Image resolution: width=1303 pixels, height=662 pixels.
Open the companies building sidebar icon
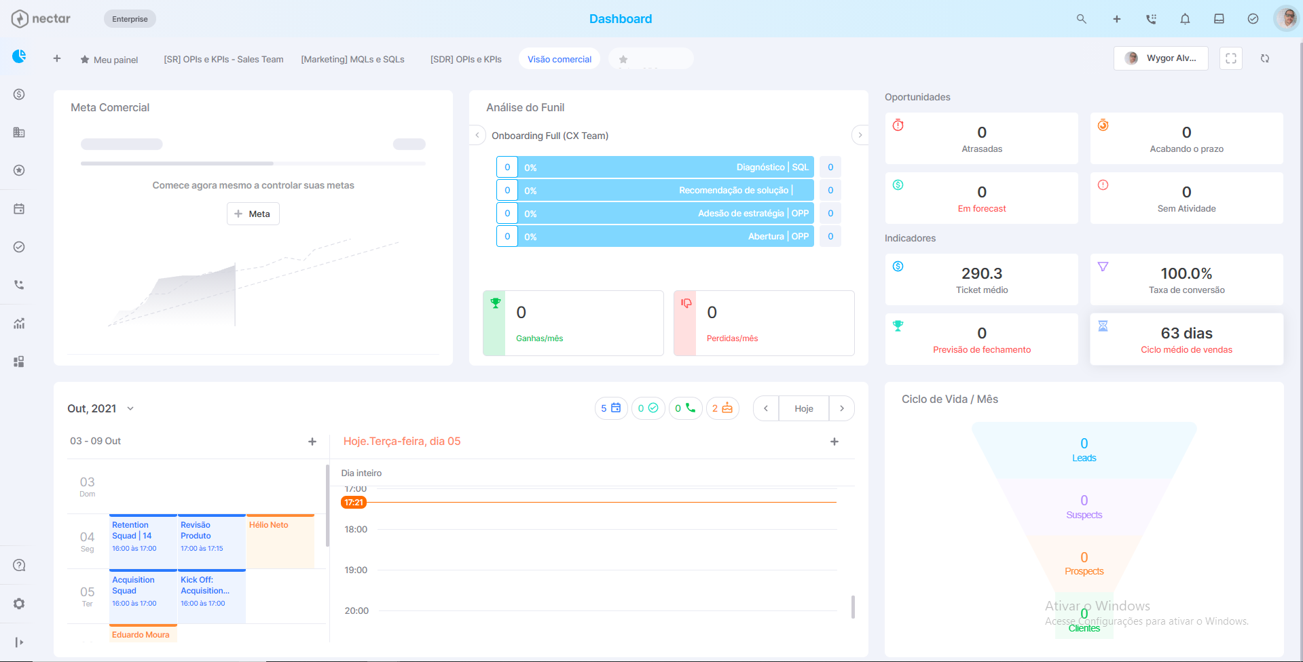point(19,132)
